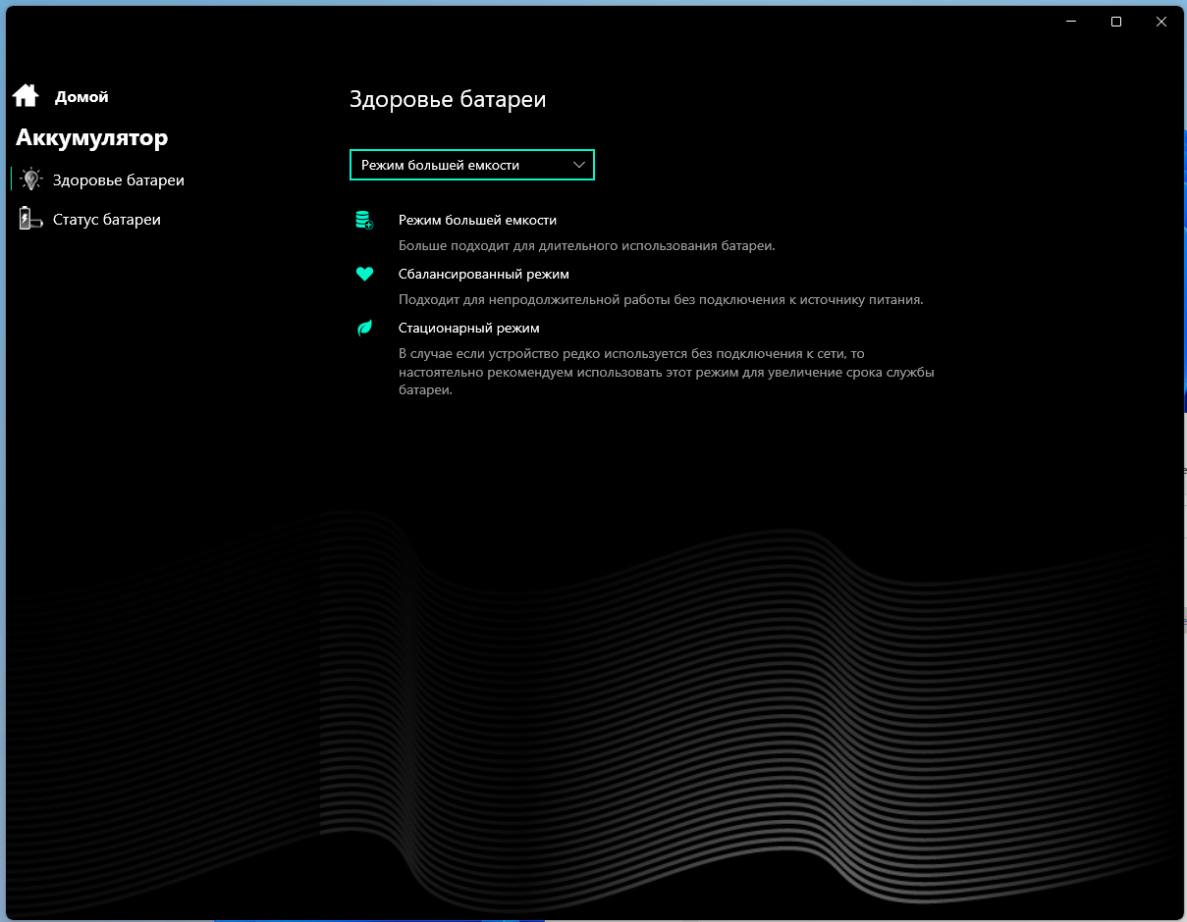The image size is (1187, 922).
Task: Click the Home house icon
Action: click(x=26, y=95)
